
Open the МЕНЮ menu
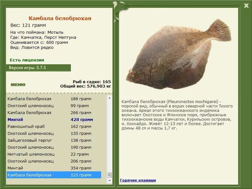[18, 85]
